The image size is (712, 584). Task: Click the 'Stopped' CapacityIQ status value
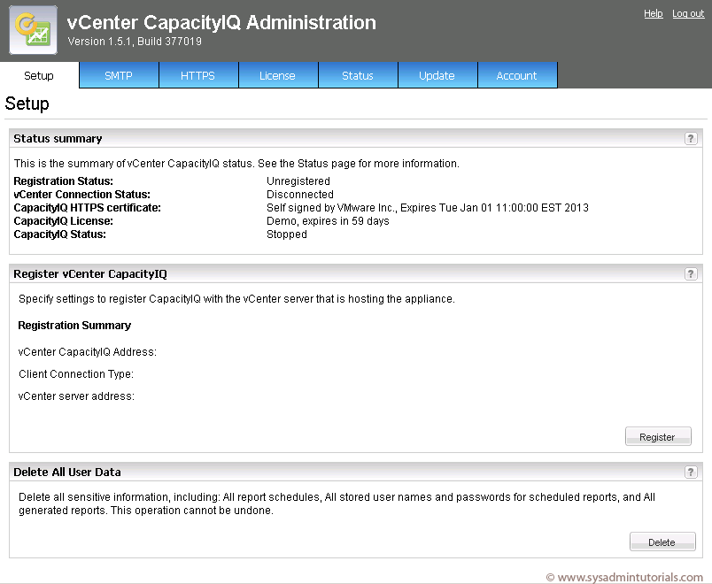coord(287,234)
